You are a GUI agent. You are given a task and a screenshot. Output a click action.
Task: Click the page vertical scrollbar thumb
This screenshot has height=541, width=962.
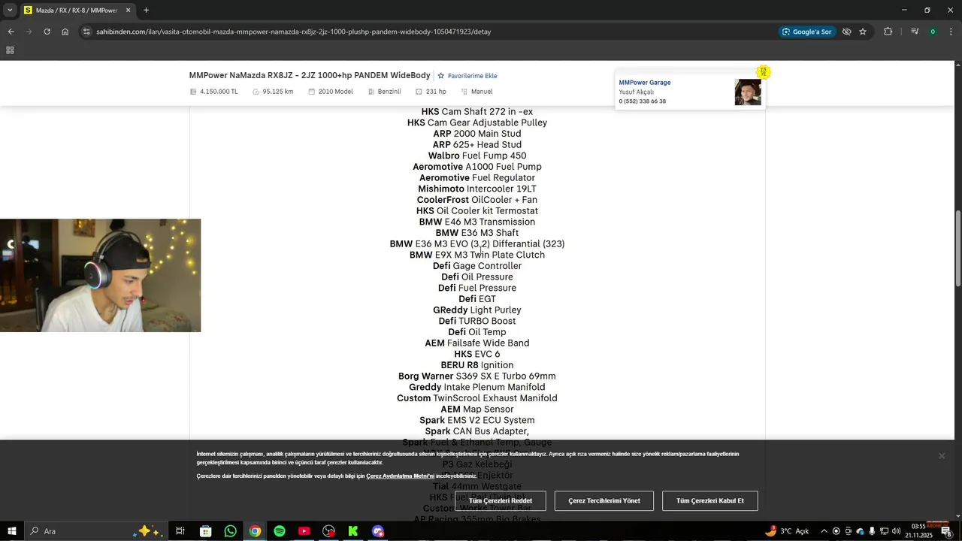coord(957,248)
